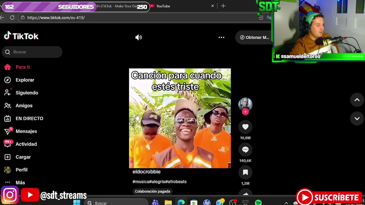Reload the page with refresh icon
Image resolution: width=365 pixels, height=205 pixels.
[12, 18]
